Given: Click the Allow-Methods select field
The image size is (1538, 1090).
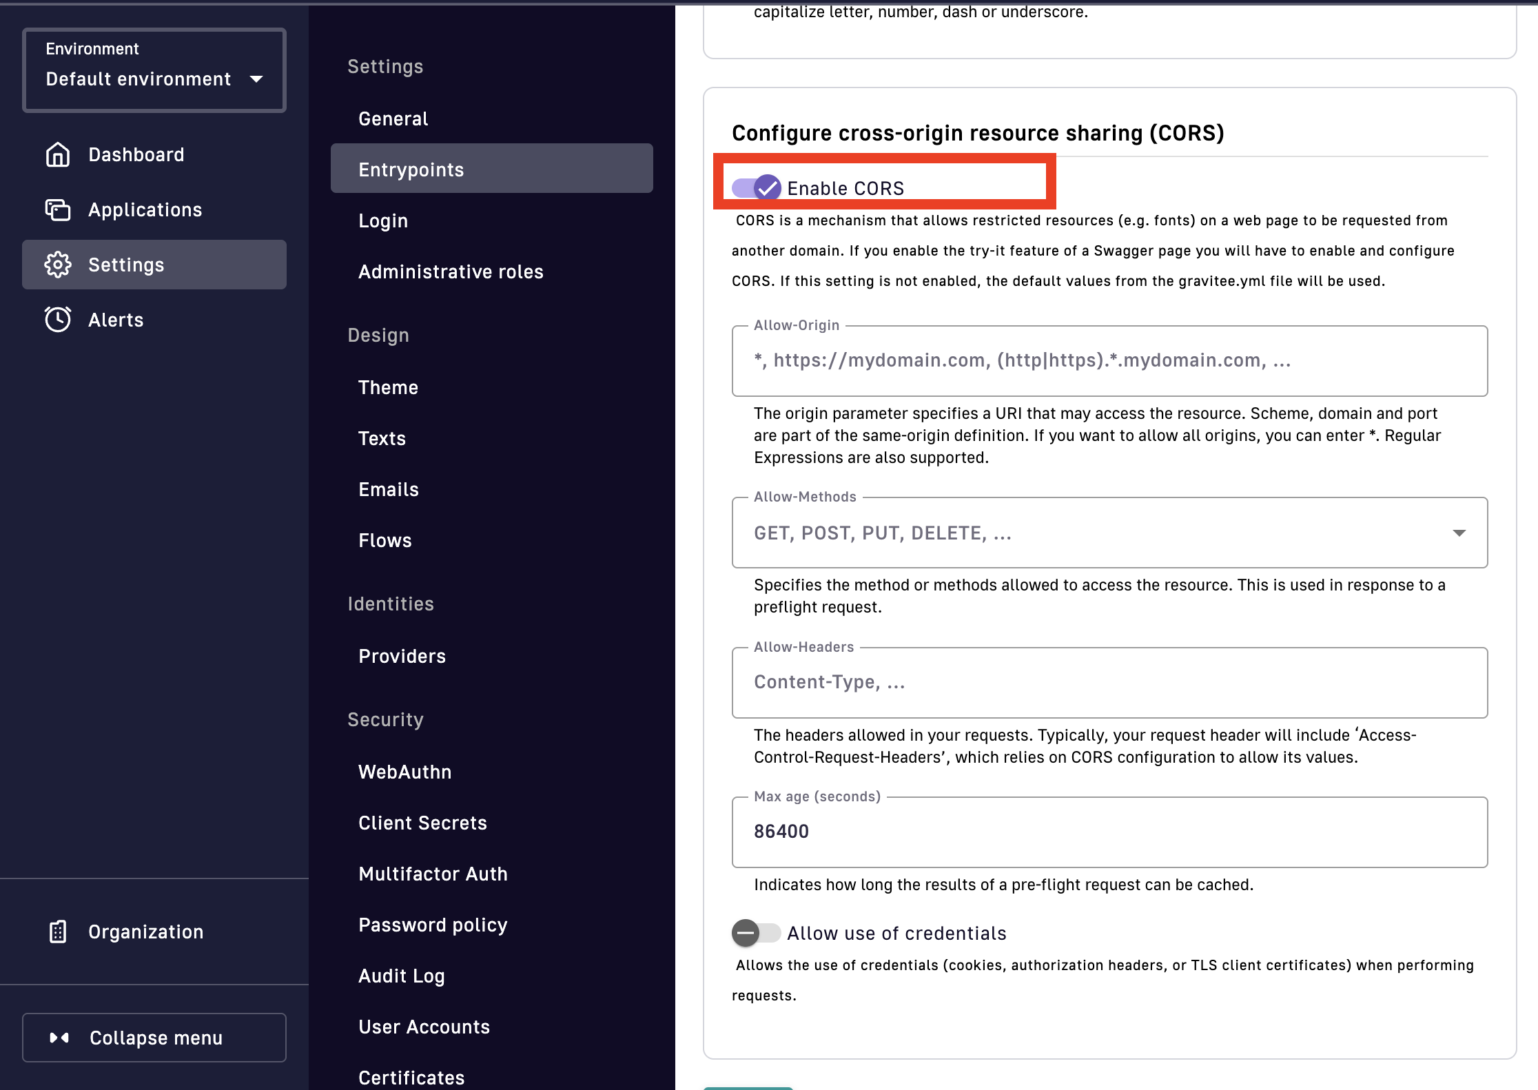Looking at the screenshot, I should pos(1089,533).
